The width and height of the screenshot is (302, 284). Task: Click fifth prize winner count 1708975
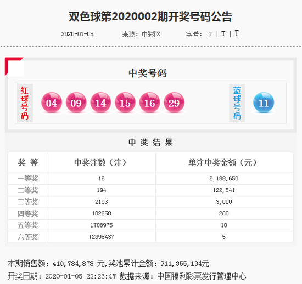click(102, 225)
